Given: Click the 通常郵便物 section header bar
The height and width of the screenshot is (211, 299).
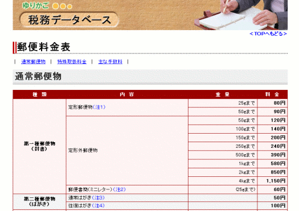Looking at the screenshot, I should pos(150,77).
